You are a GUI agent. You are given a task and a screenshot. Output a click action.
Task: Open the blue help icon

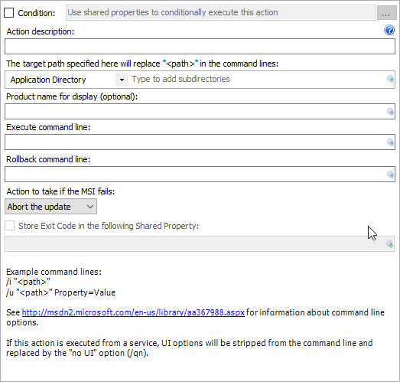click(x=389, y=30)
